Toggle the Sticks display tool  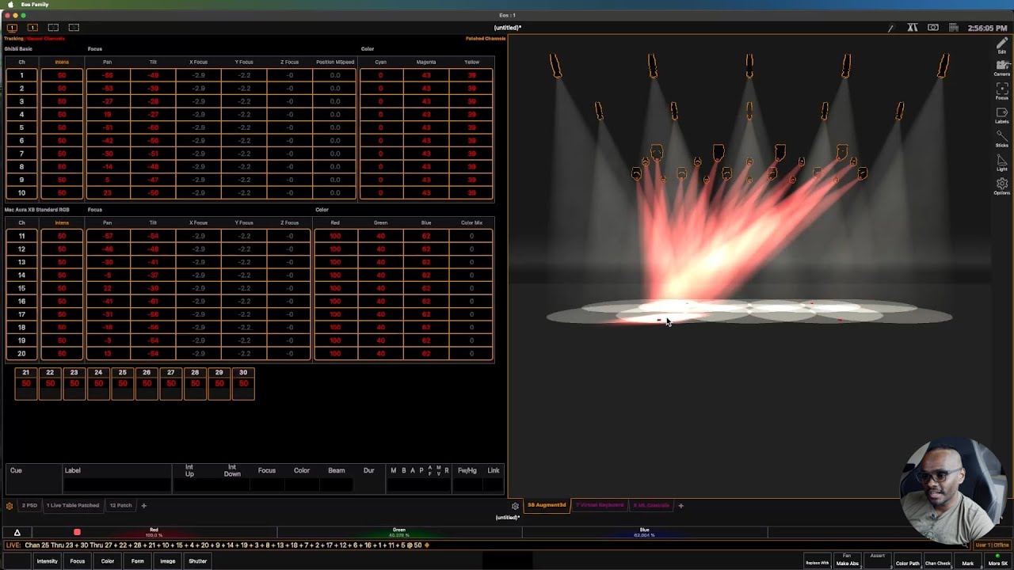tap(1002, 139)
